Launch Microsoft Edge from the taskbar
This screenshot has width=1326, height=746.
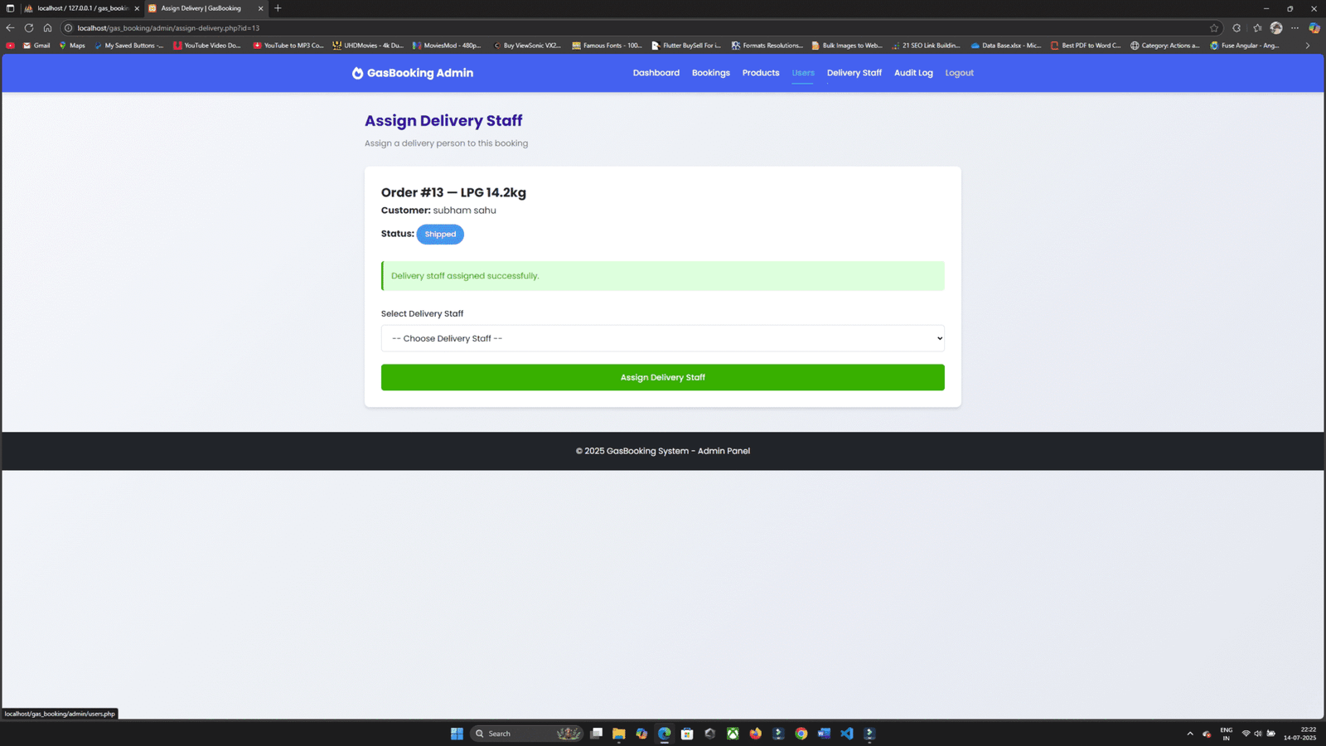[x=663, y=734]
